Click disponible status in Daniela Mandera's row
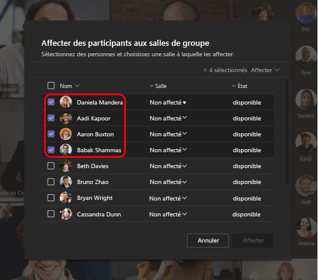Screen dimensions: 318x280 [x=247, y=103]
